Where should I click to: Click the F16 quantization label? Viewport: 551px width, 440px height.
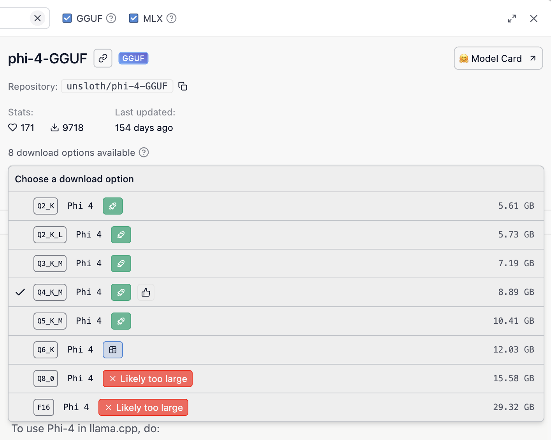[44, 407]
